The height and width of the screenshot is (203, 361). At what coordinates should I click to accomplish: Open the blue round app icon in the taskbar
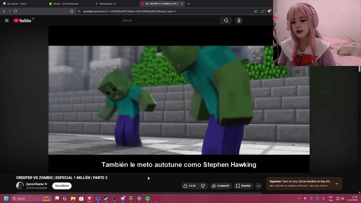[98, 198]
